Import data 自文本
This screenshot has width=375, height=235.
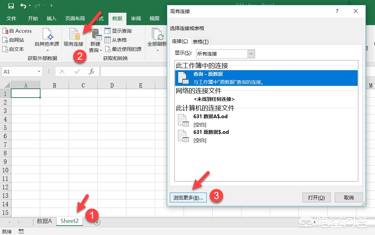13,49
